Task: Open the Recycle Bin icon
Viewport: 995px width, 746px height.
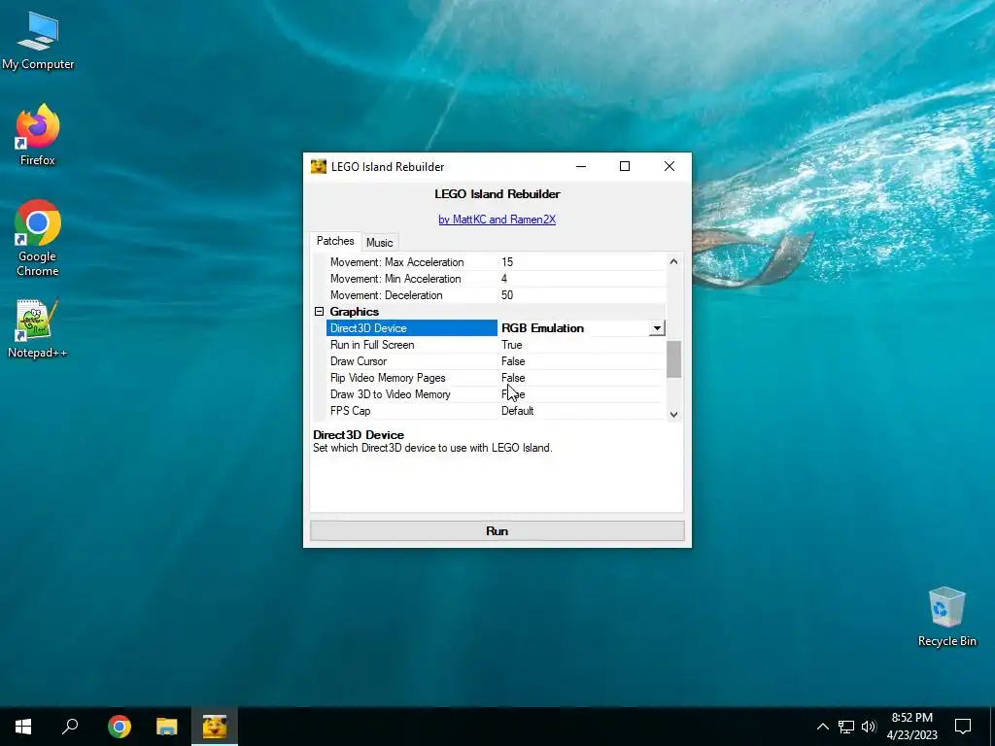Action: (x=946, y=617)
